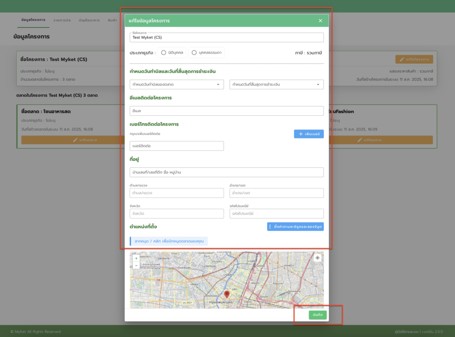Click the กรุณาเพิ่มเบอร์ติดต่อ hint text
455x337 pixels.
pos(145,134)
